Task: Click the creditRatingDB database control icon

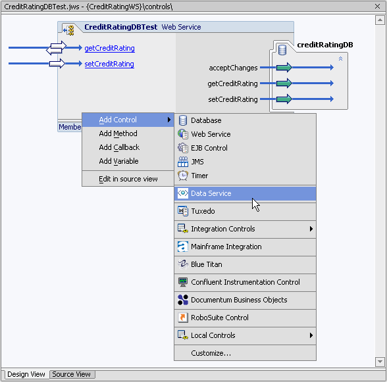Action: tap(282, 49)
